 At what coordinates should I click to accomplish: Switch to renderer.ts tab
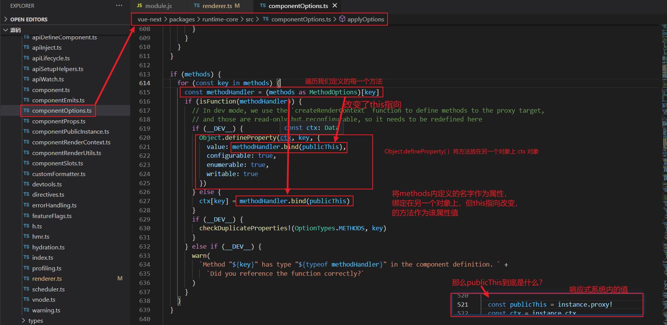[x=216, y=6]
